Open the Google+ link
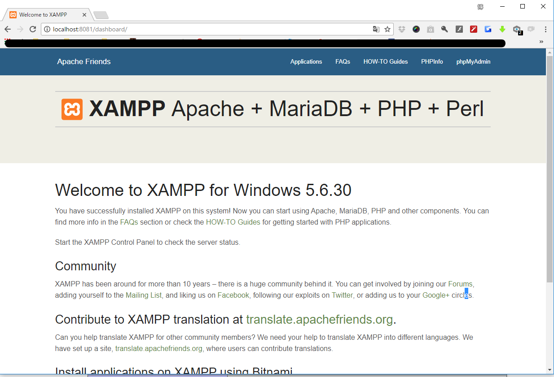This screenshot has width=554, height=377. 436,295
